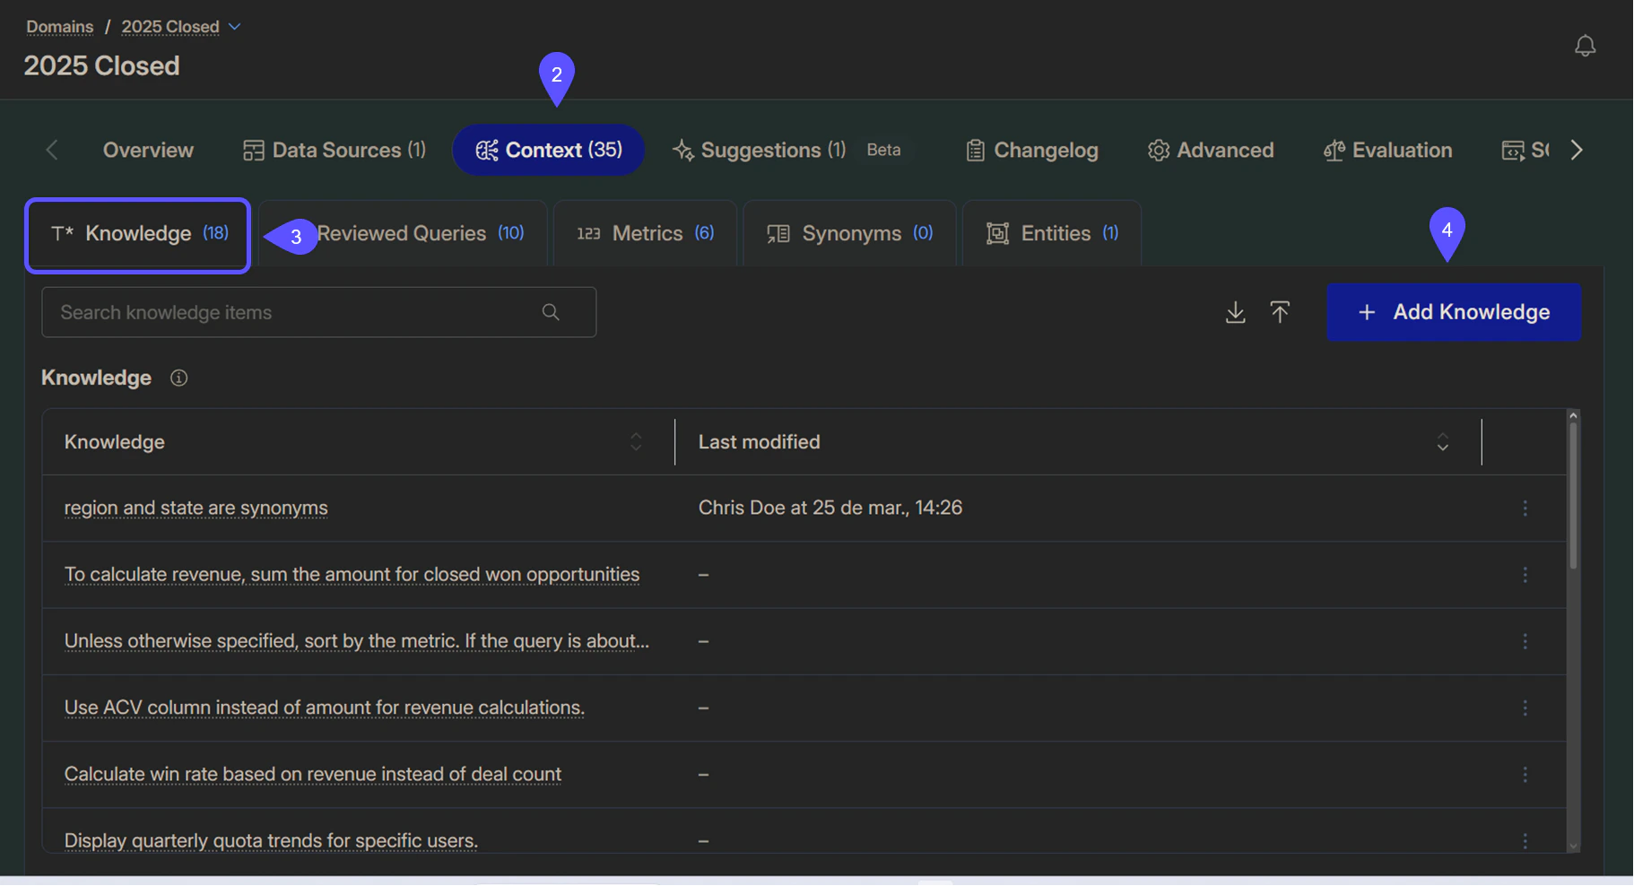Click 'Chris Doe at 25 de mar., 14:26' cell
The height and width of the screenshot is (886, 1634).
pos(830,508)
